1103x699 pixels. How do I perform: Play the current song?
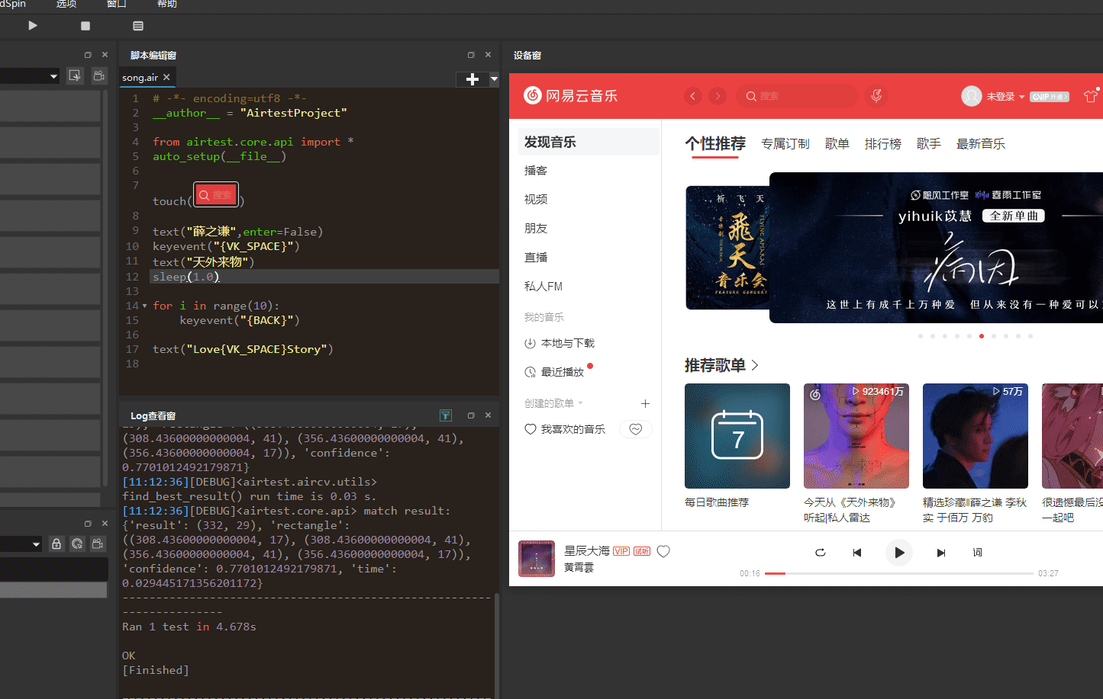tap(899, 553)
